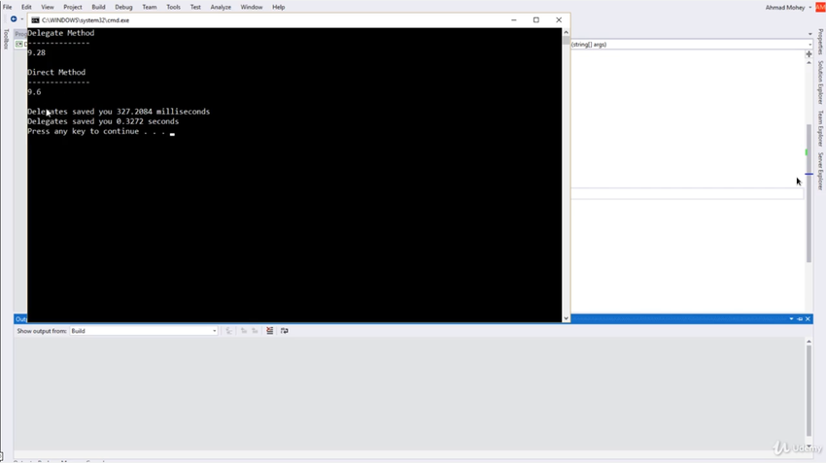The height and width of the screenshot is (463, 826).
Task: Maximize the cmd.exe console window
Action: (536, 20)
